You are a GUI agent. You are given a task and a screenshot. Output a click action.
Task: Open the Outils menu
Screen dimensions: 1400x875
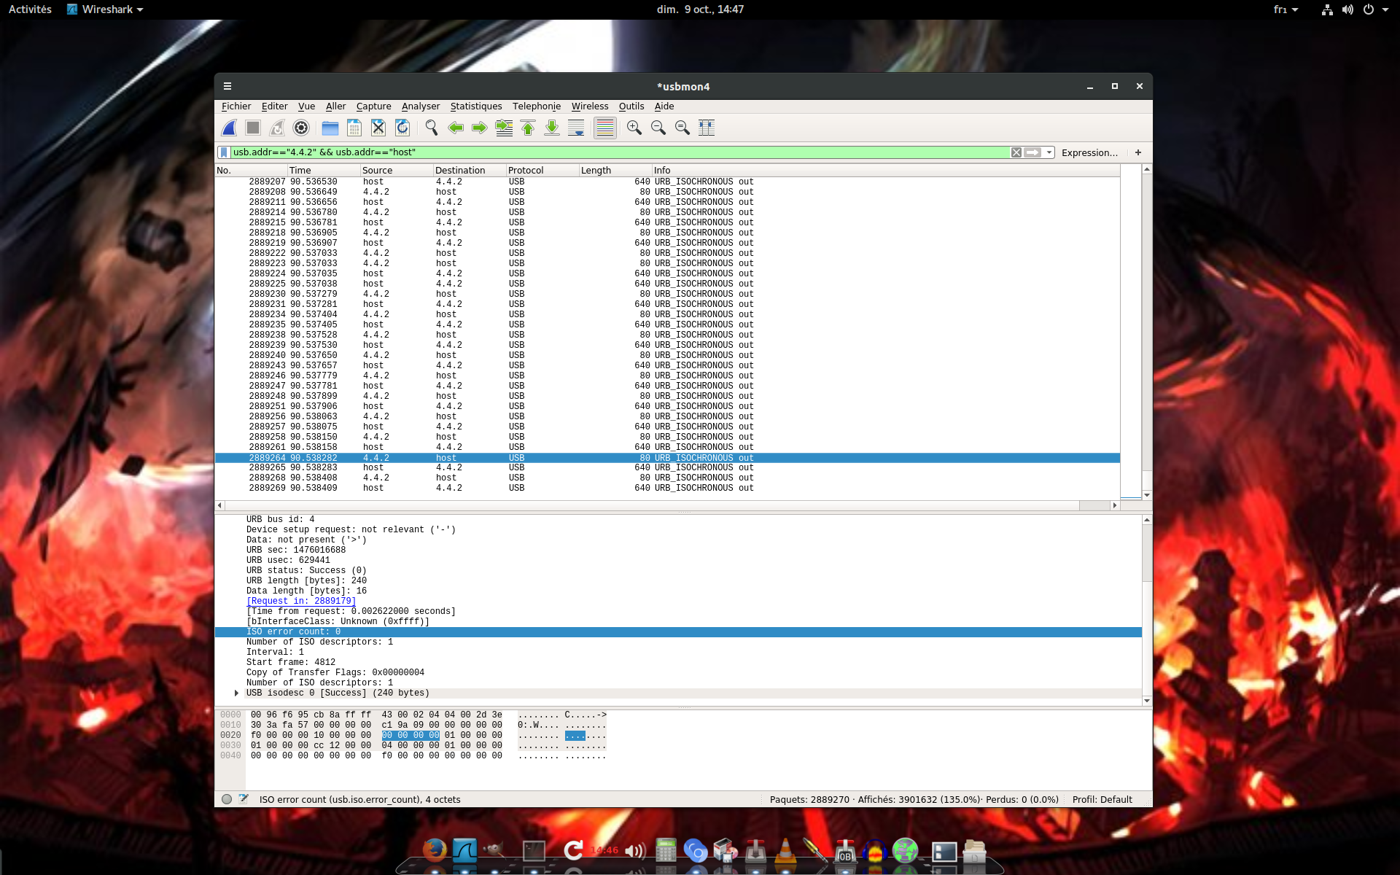click(x=631, y=106)
